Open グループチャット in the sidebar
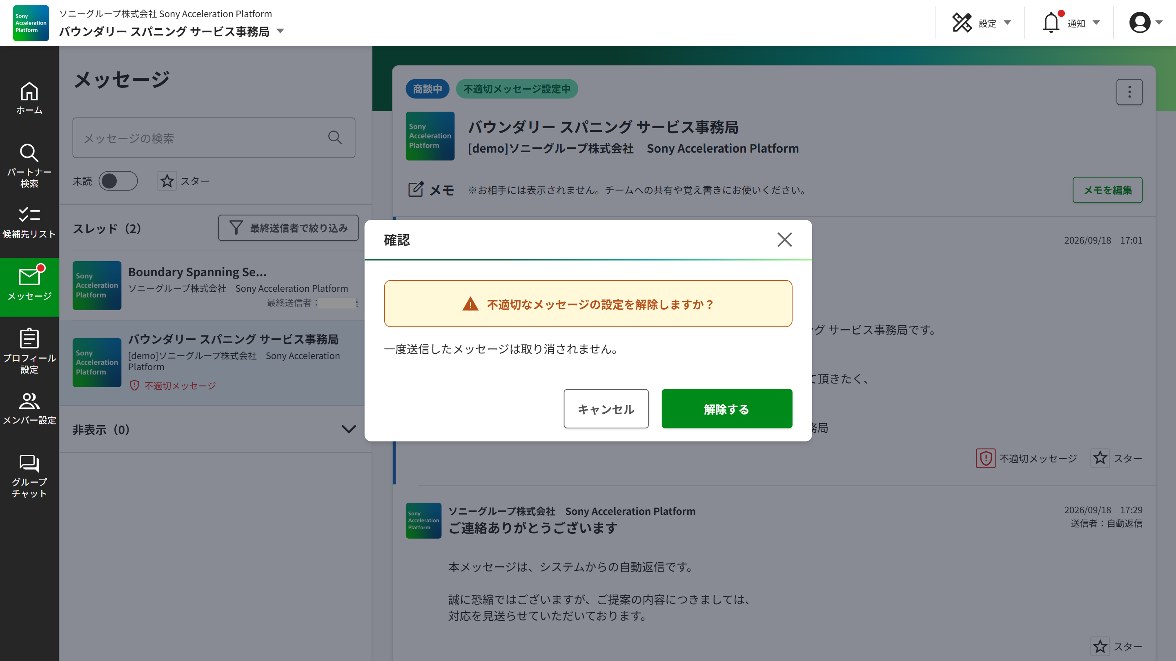The image size is (1176, 661). coord(29,475)
